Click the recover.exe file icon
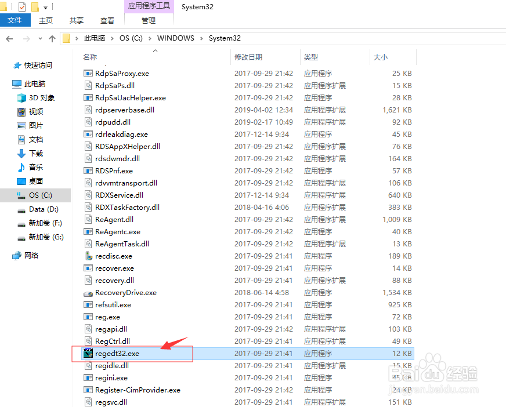This screenshot has height=407, width=506. point(88,268)
